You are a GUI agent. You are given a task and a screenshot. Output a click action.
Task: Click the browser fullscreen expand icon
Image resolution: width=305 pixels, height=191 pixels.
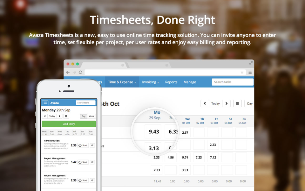click(x=251, y=63)
